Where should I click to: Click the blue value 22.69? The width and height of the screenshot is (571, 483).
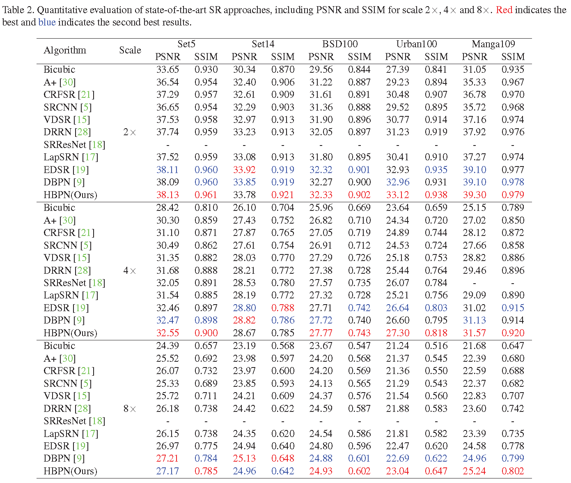(x=397, y=458)
